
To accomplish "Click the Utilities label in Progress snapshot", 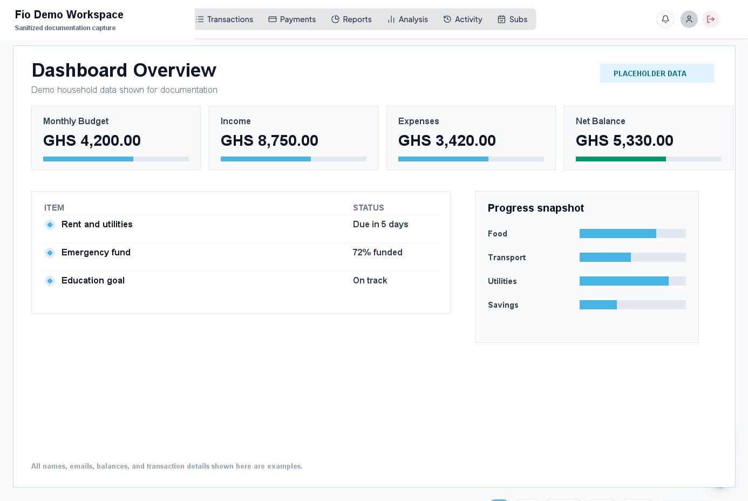I will pos(502,281).
